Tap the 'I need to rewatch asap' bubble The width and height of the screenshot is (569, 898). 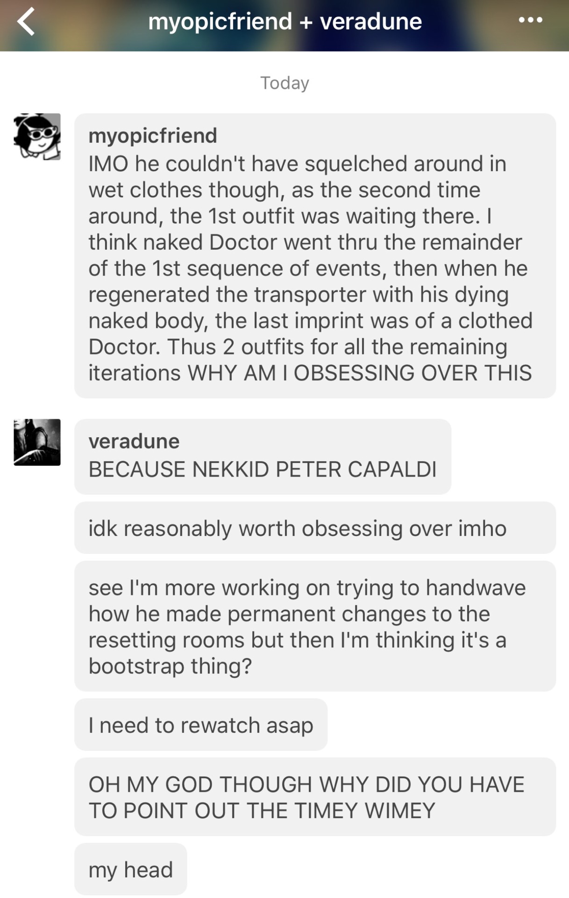(201, 724)
